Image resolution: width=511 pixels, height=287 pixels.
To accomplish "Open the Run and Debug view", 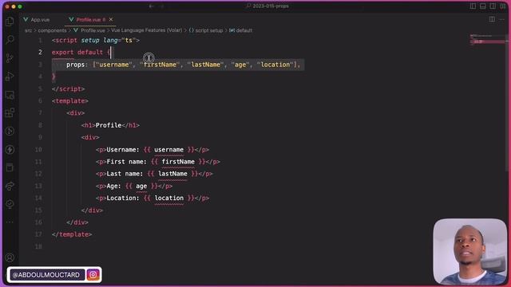I will click(10, 77).
